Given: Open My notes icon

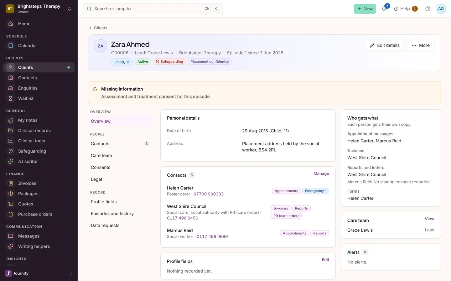Looking at the screenshot, I should tap(11, 120).
